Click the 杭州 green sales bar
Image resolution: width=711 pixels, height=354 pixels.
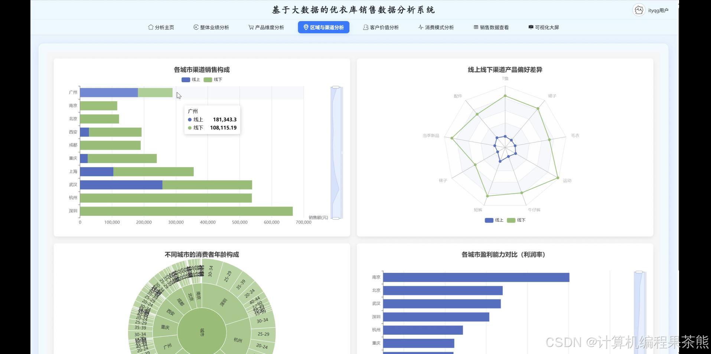[x=166, y=198]
